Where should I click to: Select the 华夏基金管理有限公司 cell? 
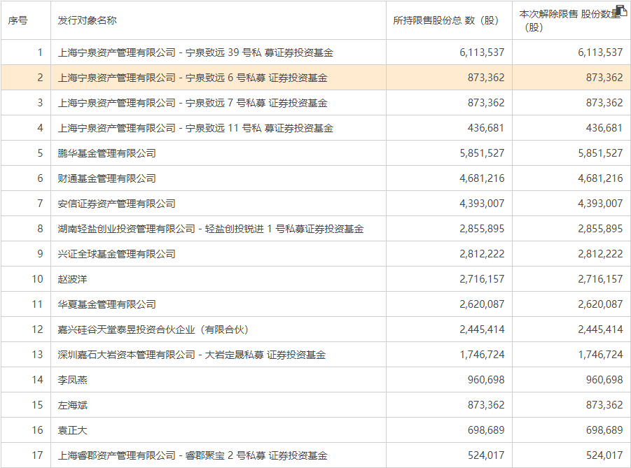coord(107,304)
